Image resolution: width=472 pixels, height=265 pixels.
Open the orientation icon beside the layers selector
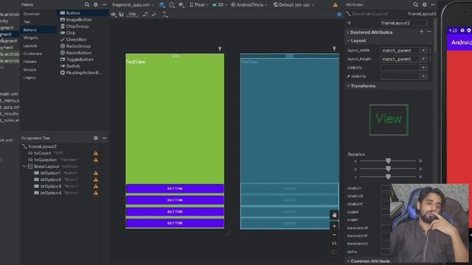(172, 5)
